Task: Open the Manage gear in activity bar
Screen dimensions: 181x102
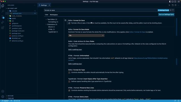Action: tap(3, 97)
